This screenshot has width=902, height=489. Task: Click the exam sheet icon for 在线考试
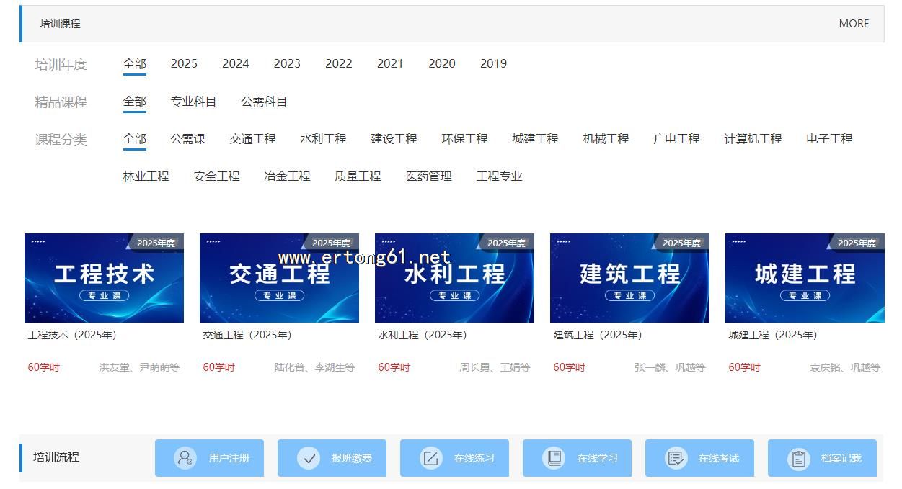676,458
